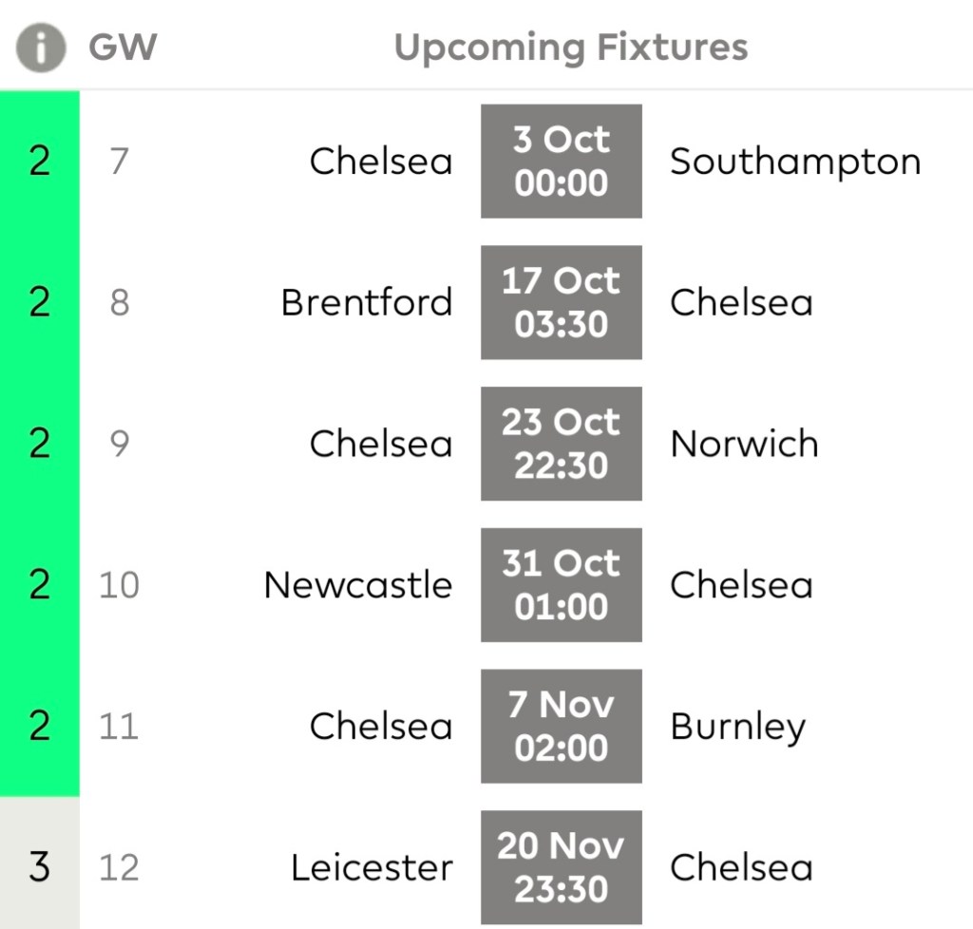The image size is (973, 929).
Task: Open the 17 Oct 03:30 fixture box
Action: (x=561, y=302)
